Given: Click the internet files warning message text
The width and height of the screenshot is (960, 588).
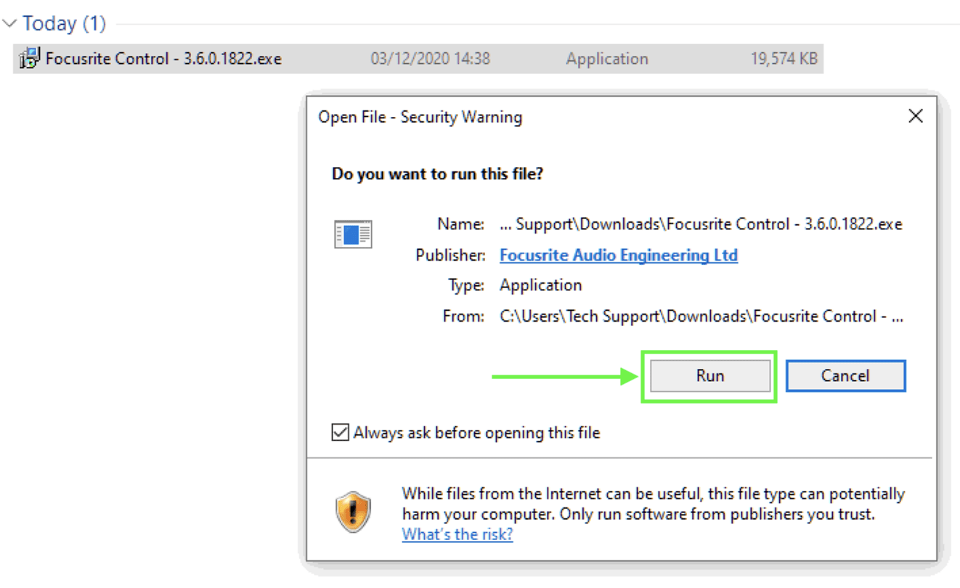Looking at the screenshot, I should 654,505.
